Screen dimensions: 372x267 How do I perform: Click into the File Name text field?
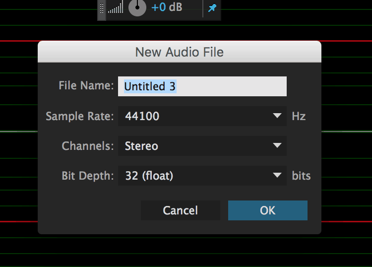[x=202, y=86]
